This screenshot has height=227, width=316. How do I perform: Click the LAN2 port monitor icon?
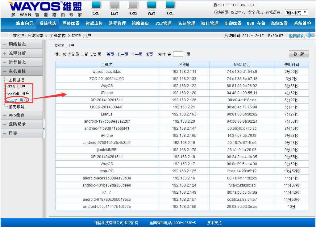[x=115, y=6]
